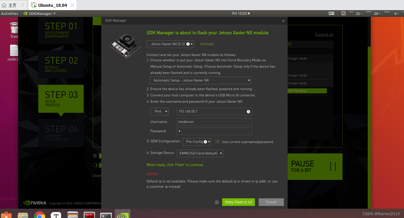
Task: Open the text editor T icon in dock
Action: click(x=56, y=215)
